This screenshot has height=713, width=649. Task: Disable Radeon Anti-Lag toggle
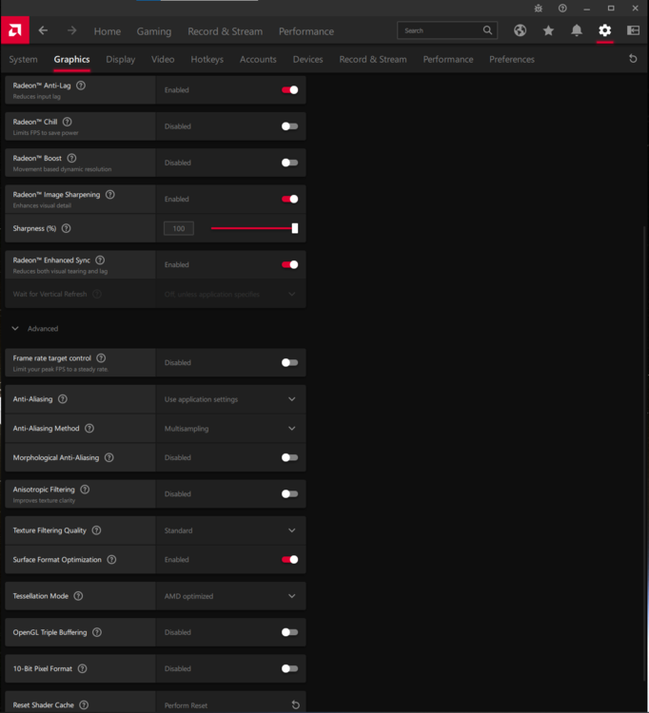tap(290, 90)
